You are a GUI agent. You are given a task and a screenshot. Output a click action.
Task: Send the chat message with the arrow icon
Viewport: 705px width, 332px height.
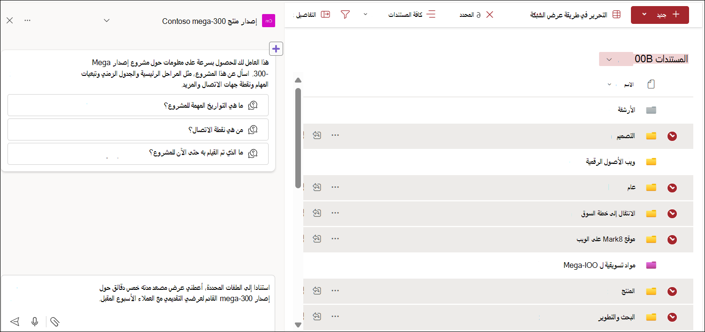15,322
